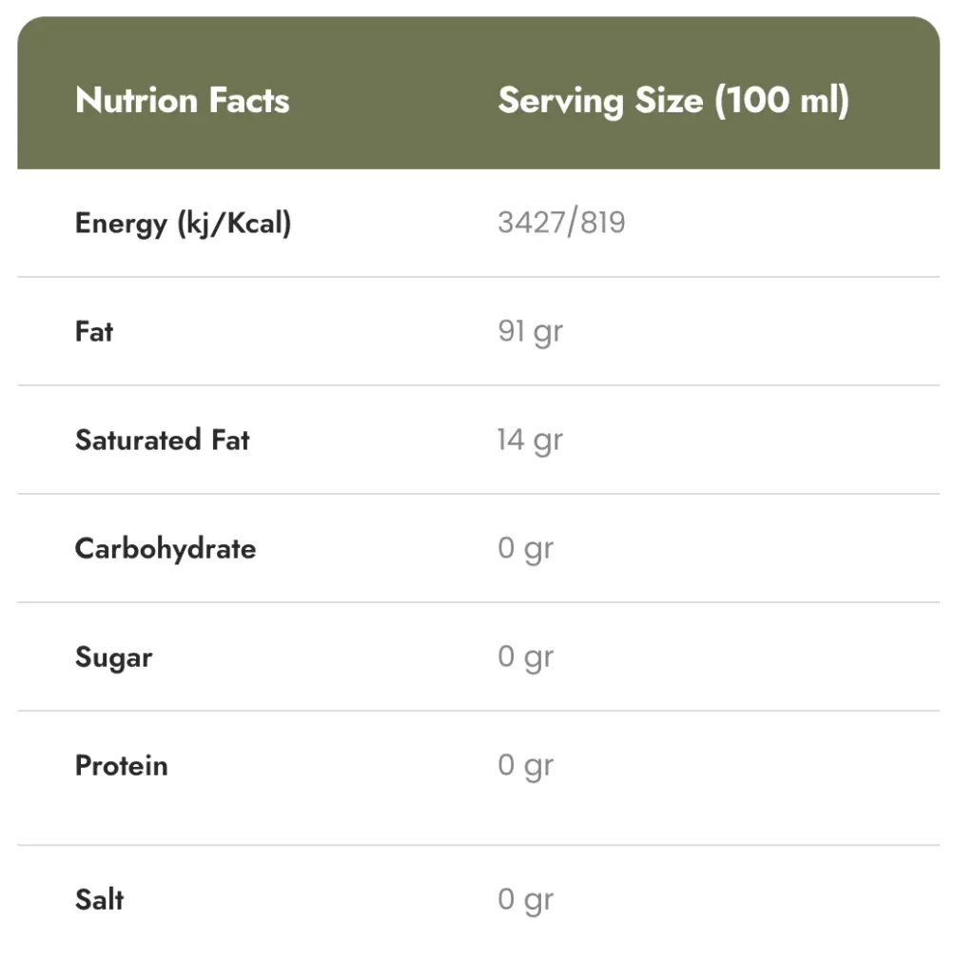Click the Serving Size (100 ml) header
Image resolution: width=974 pixels, height=960 pixels.
click(672, 101)
